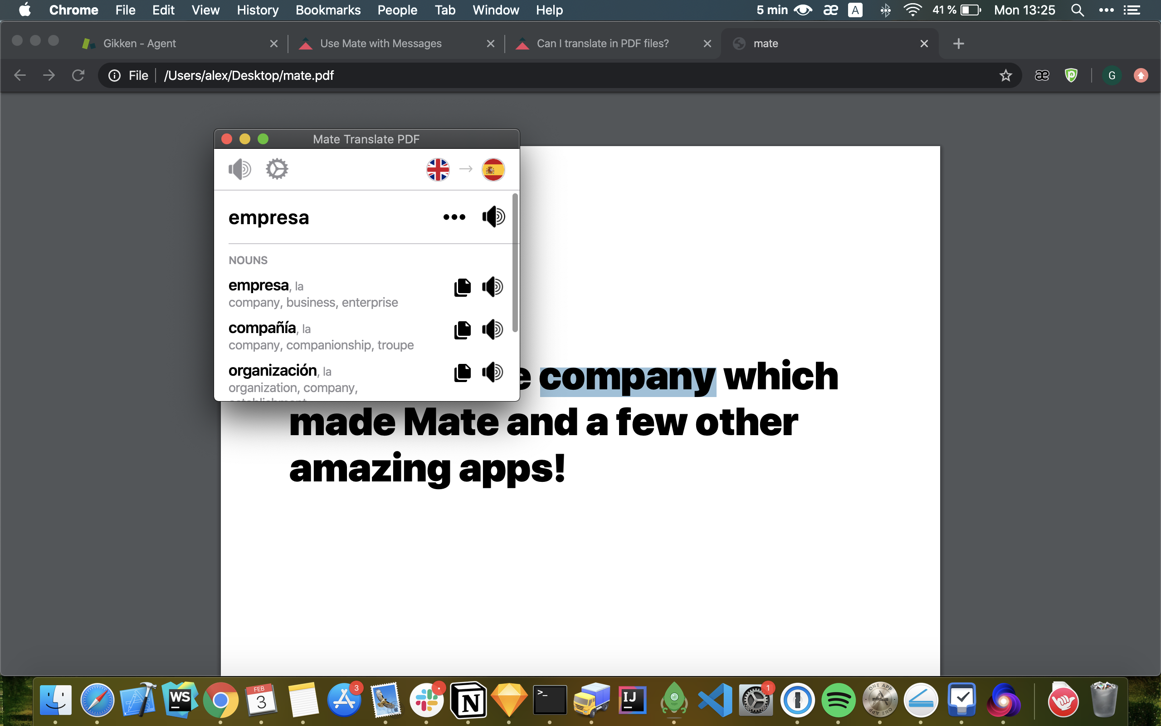Click the address bar with mate.pdf path

coord(559,75)
